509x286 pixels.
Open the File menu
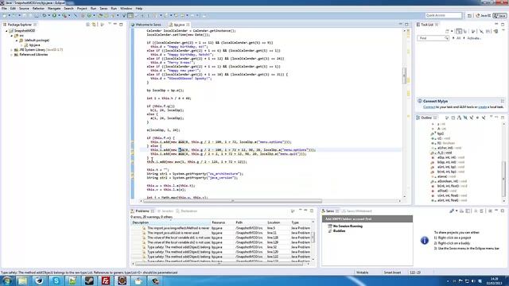click(4, 9)
